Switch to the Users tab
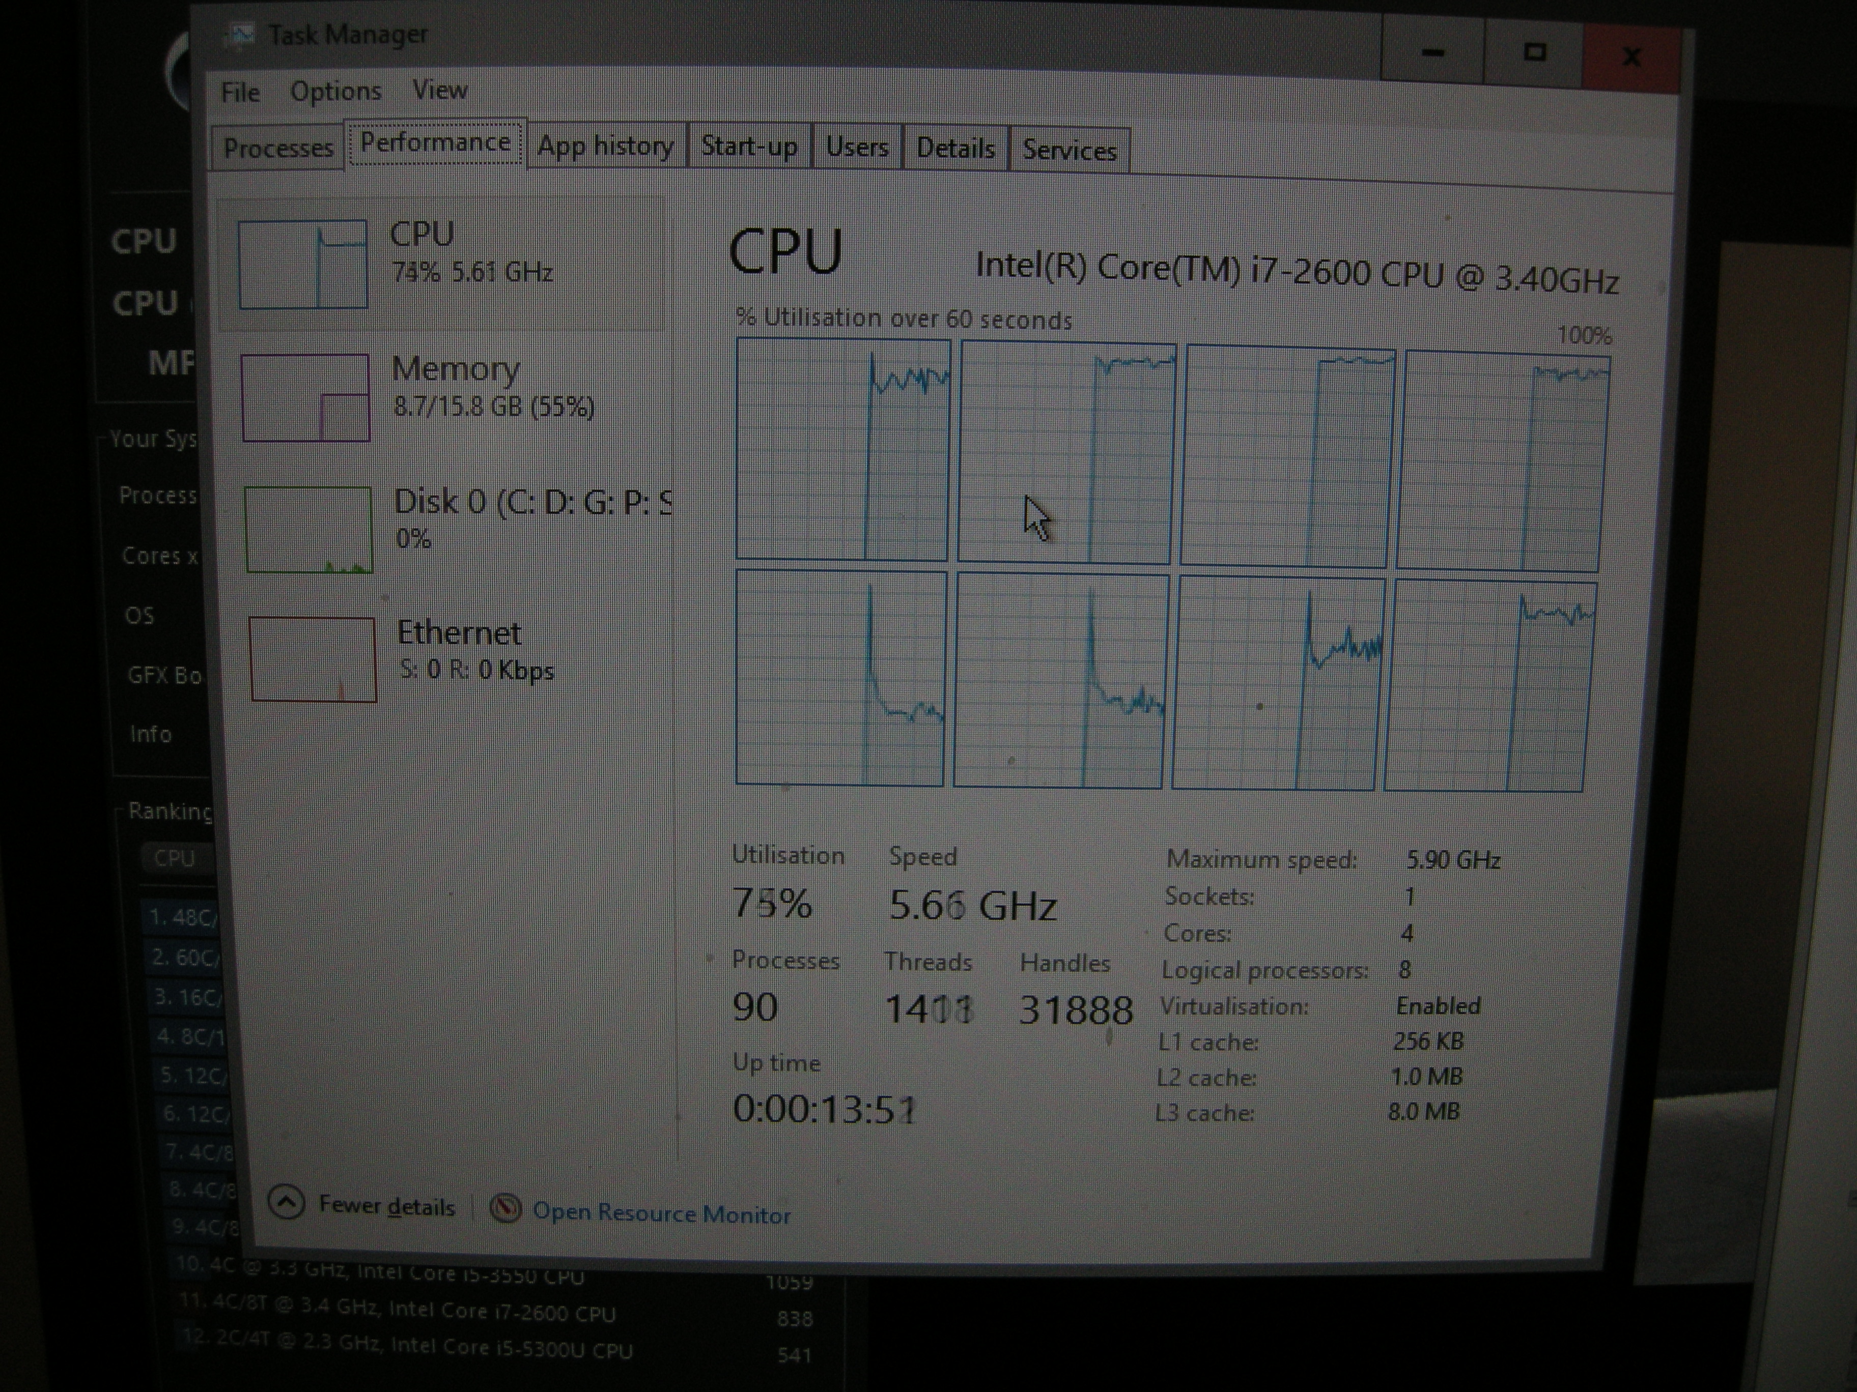Viewport: 1857px width, 1392px height. 856,148
